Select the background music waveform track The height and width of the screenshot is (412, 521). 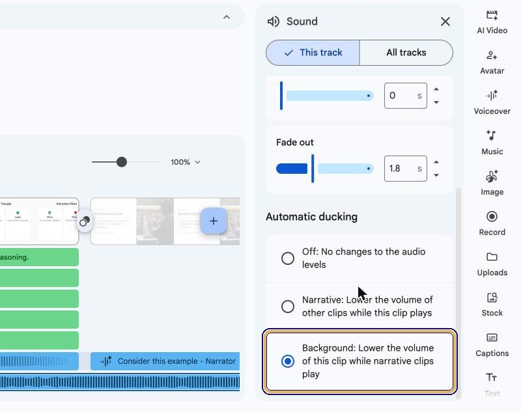[x=120, y=383]
